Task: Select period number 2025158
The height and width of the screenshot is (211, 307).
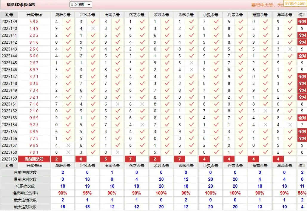Action: click(9, 152)
